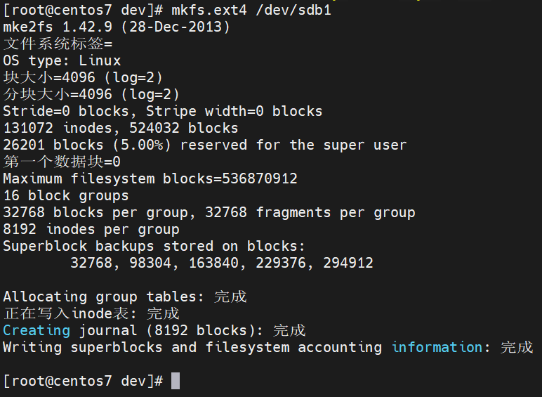Click the 'Stride=0 blocks' text
This screenshot has height=397, width=542.
[66, 111]
